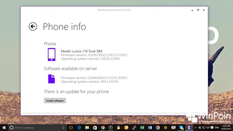The image size is (233, 131).
Task: Click the 'Phone info' page title
Action: tap(64, 27)
